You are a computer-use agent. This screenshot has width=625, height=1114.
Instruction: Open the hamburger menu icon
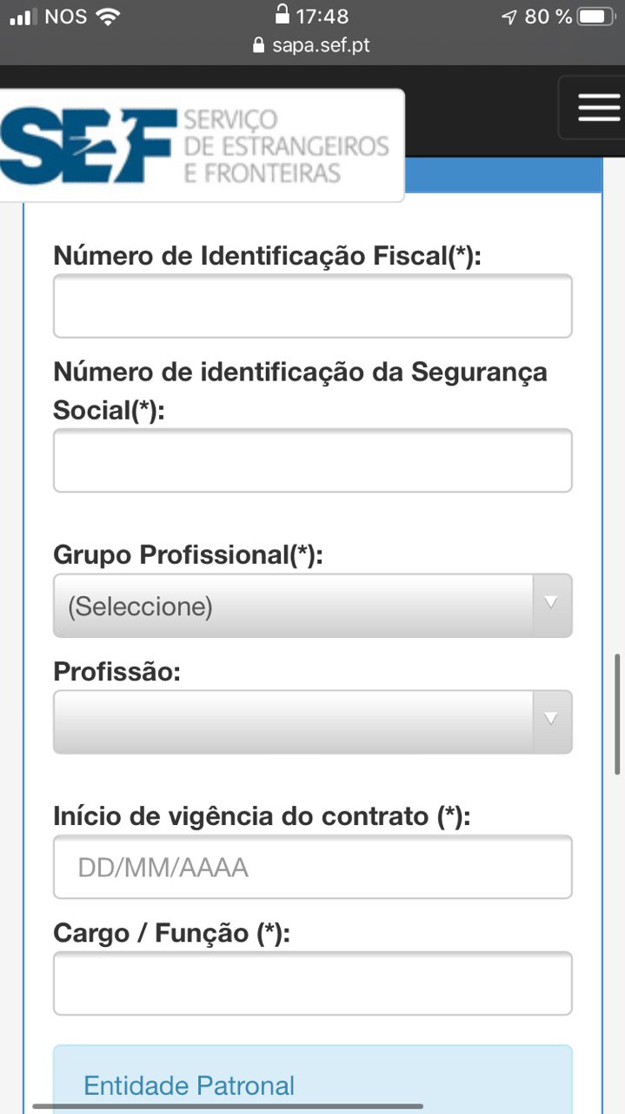coord(599,107)
